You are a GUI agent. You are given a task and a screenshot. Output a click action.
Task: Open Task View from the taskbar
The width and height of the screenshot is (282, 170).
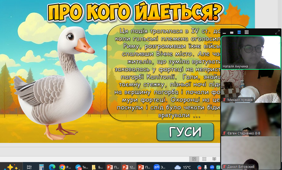[29, 167]
